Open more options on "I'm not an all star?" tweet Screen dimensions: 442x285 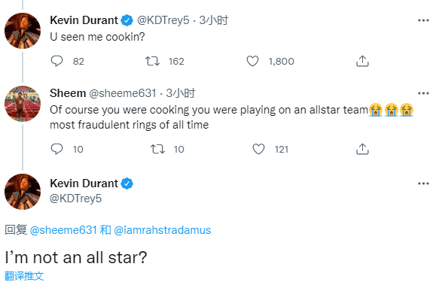click(x=423, y=183)
